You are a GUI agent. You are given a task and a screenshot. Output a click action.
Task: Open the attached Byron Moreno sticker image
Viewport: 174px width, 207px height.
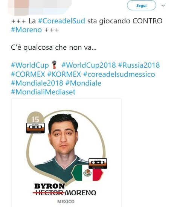(66, 153)
